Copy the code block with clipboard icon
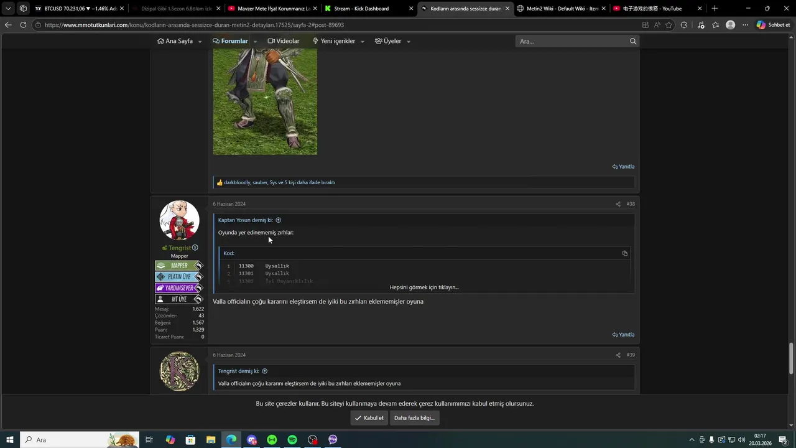The image size is (796, 448). tap(625, 253)
